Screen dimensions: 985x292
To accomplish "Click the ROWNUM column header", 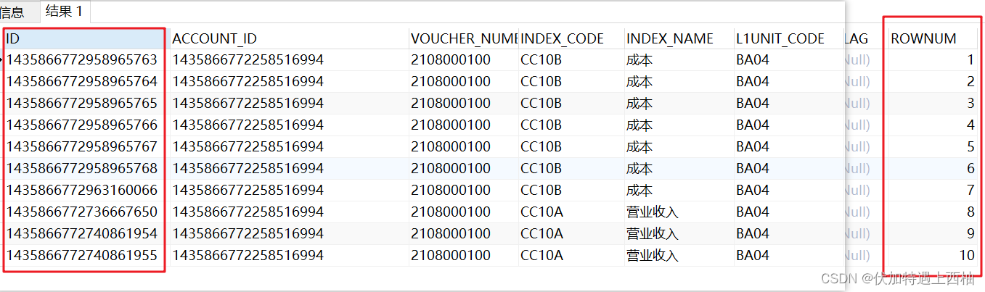I will tap(934, 38).
